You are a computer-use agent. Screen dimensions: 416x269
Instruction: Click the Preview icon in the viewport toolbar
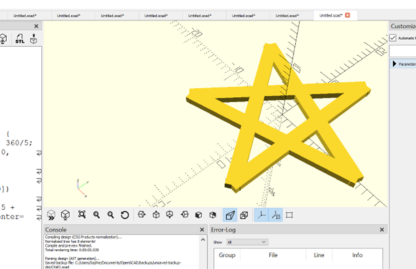[x=51, y=215]
